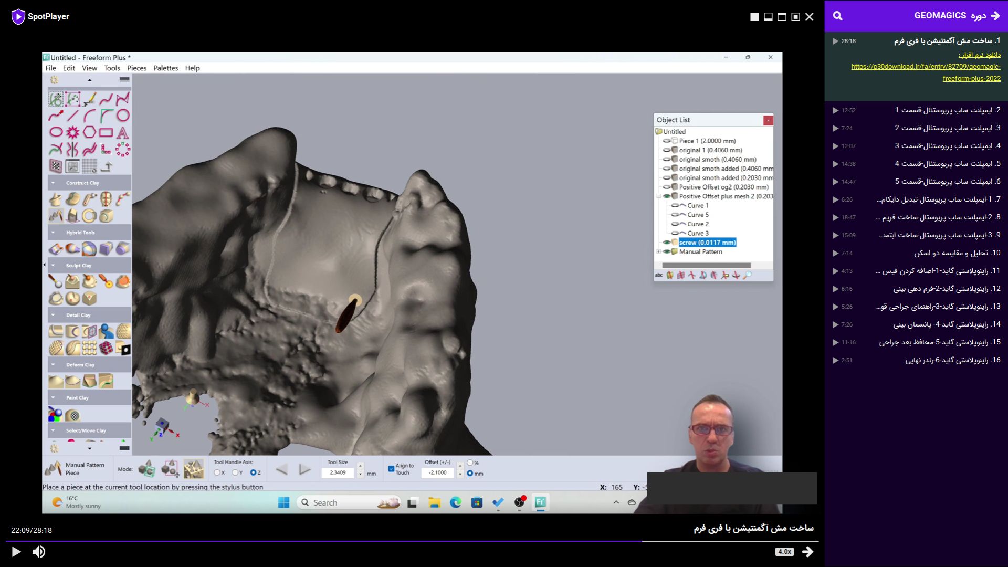Viewport: 1008px width, 567px height.
Task: Collapse the Construct Clay section
Action: tap(53, 183)
